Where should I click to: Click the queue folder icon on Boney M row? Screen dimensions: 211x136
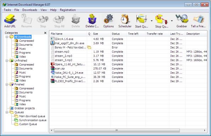tap(89, 47)
